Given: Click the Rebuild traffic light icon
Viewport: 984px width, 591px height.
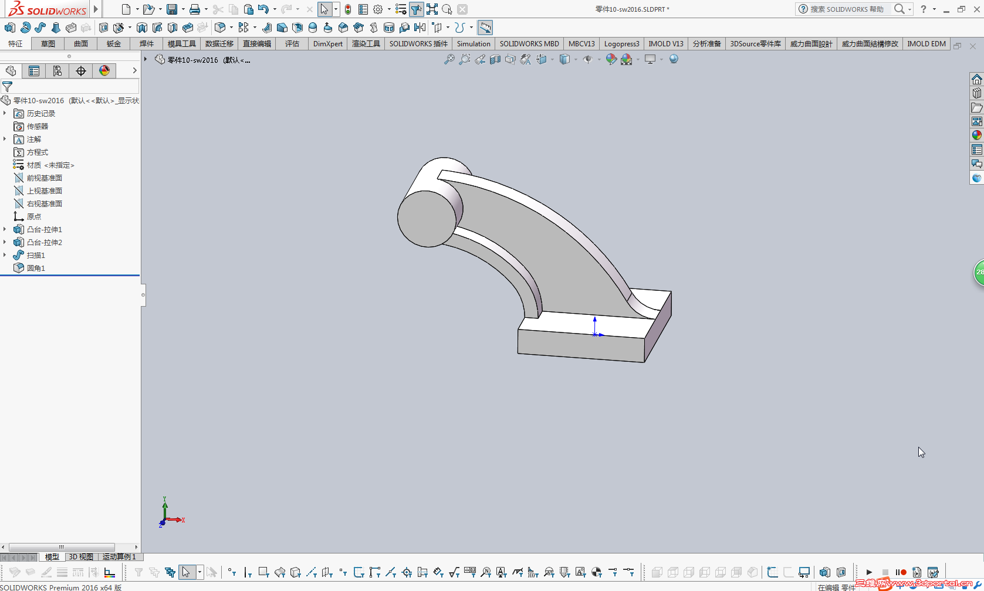Looking at the screenshot, I should click(348, 9).
